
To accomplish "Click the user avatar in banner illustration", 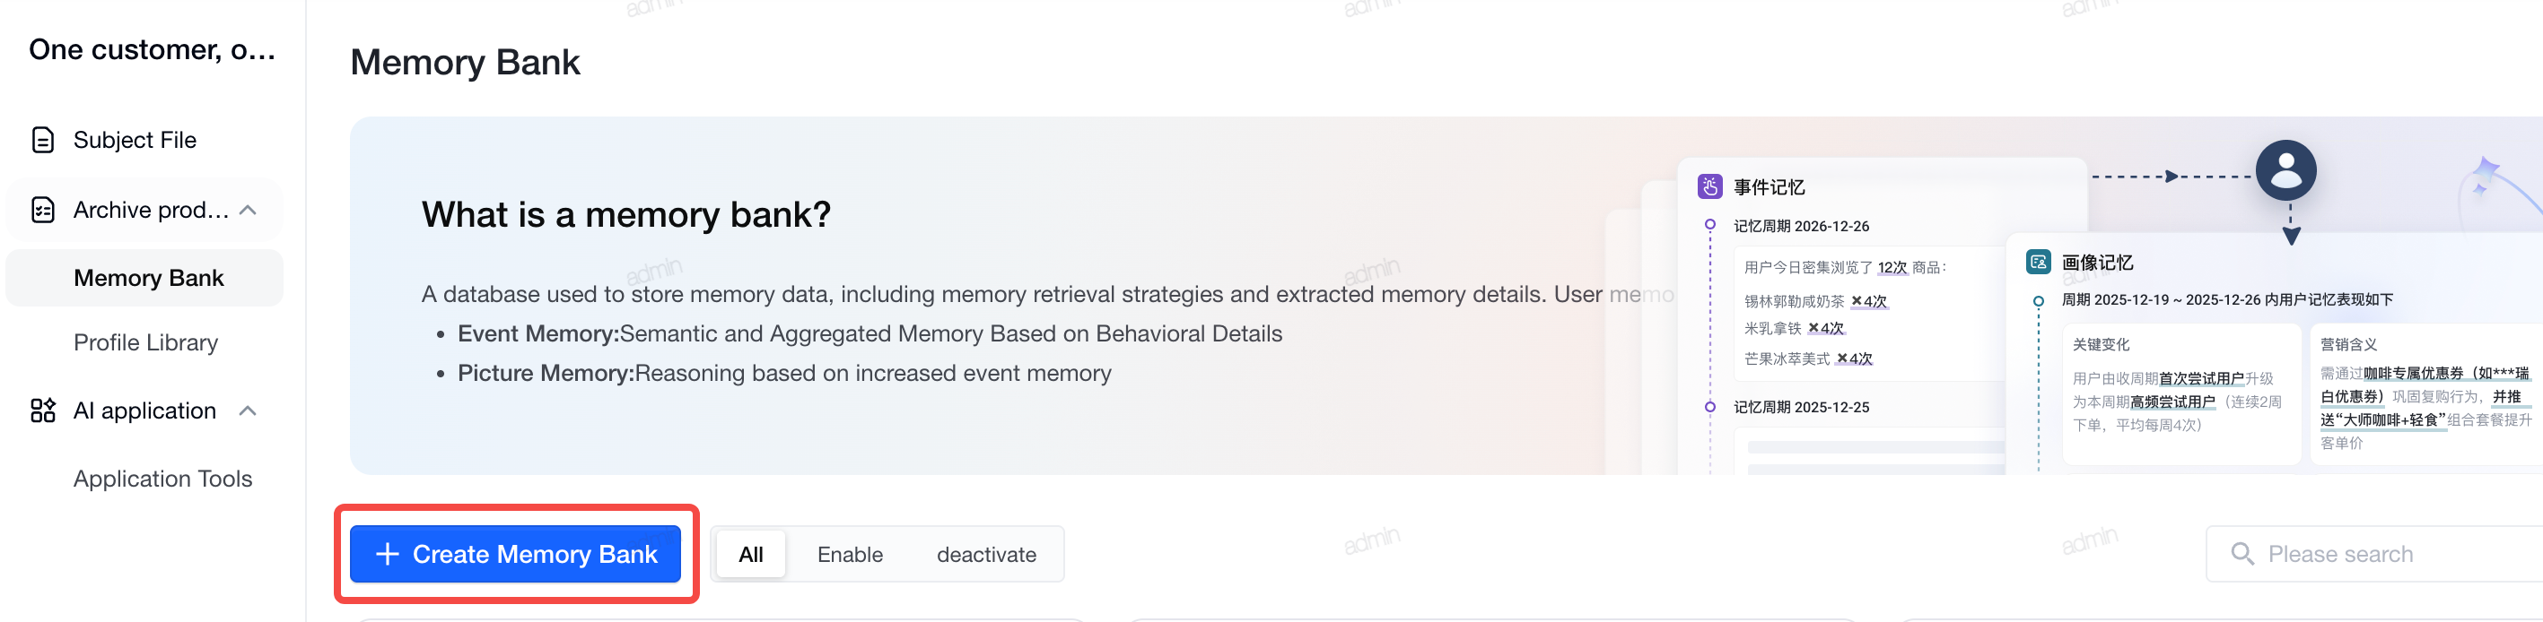I will [2285, 170].
